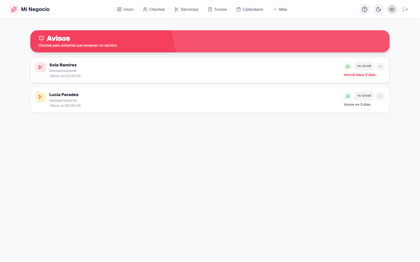Navigate to Turnos
The height and width of the screenshot is (262, 420).
point(217,9)
